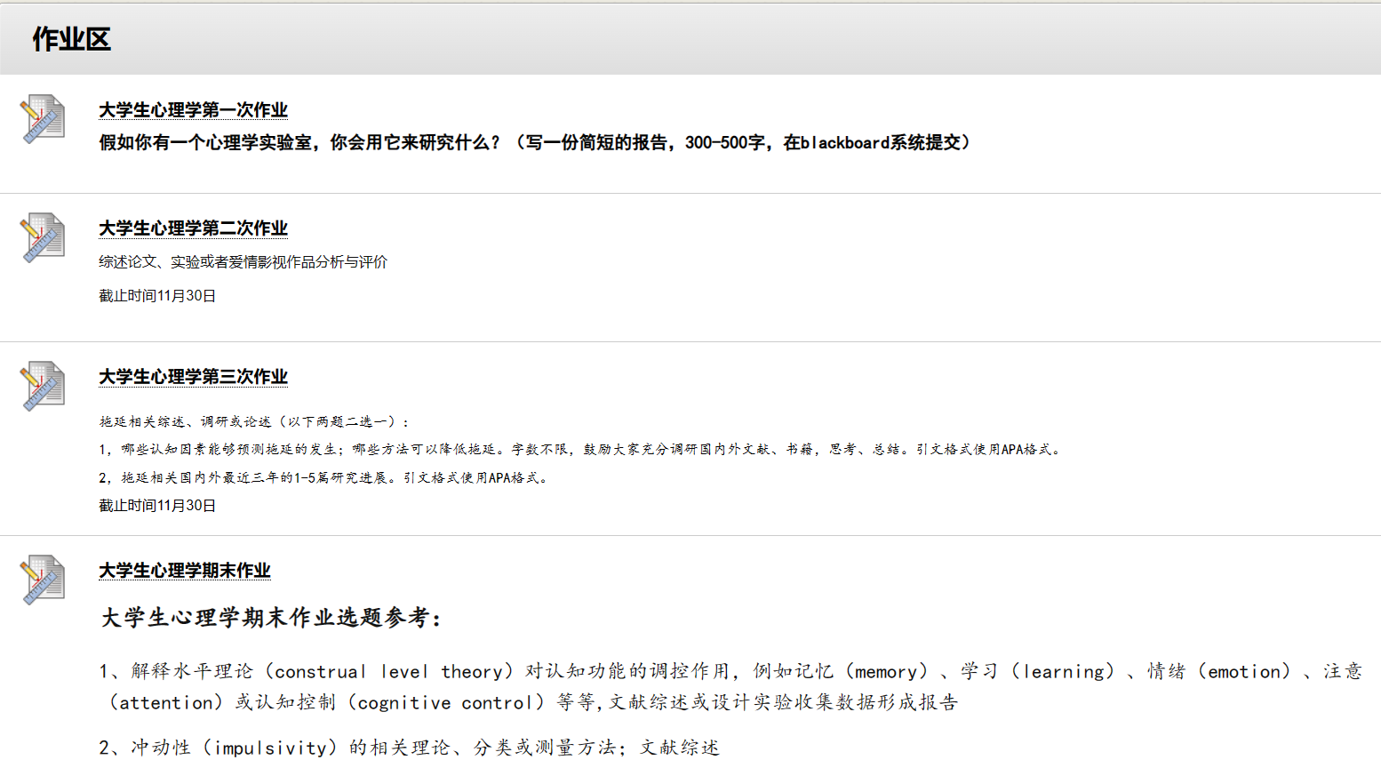Click the assignment icon for 期末作业
Screen dimensions: 1381x776
pyautogui.click(x=43, y=580)
